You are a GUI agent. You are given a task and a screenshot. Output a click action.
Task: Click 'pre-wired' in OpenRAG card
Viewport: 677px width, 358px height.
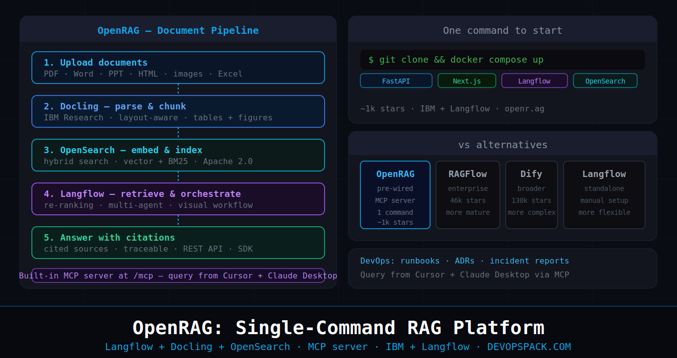(395, 188)
